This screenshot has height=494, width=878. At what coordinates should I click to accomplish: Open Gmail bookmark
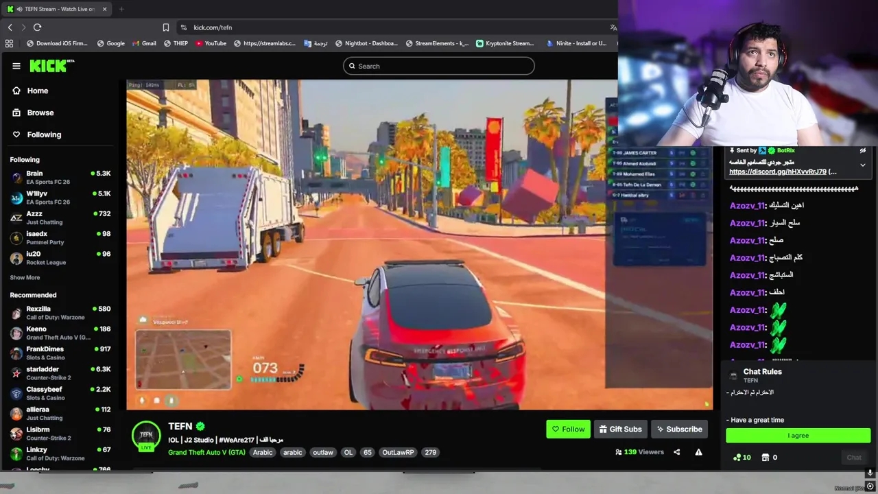(x=143, y=43)
